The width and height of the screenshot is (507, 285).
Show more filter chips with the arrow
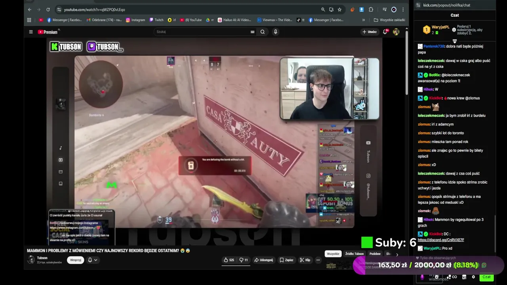tap(397, 254)
